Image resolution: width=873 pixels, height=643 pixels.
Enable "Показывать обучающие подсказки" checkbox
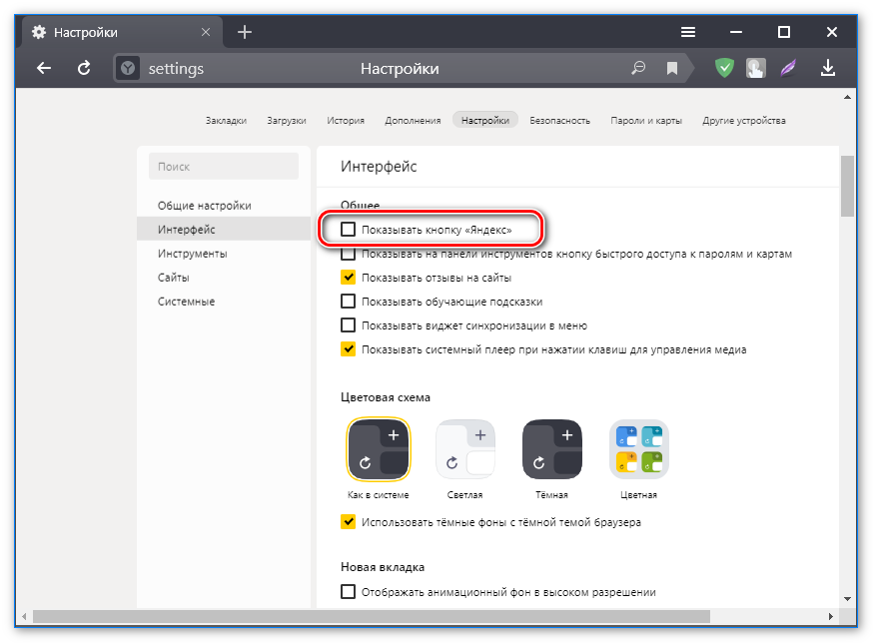click(349, 302)
